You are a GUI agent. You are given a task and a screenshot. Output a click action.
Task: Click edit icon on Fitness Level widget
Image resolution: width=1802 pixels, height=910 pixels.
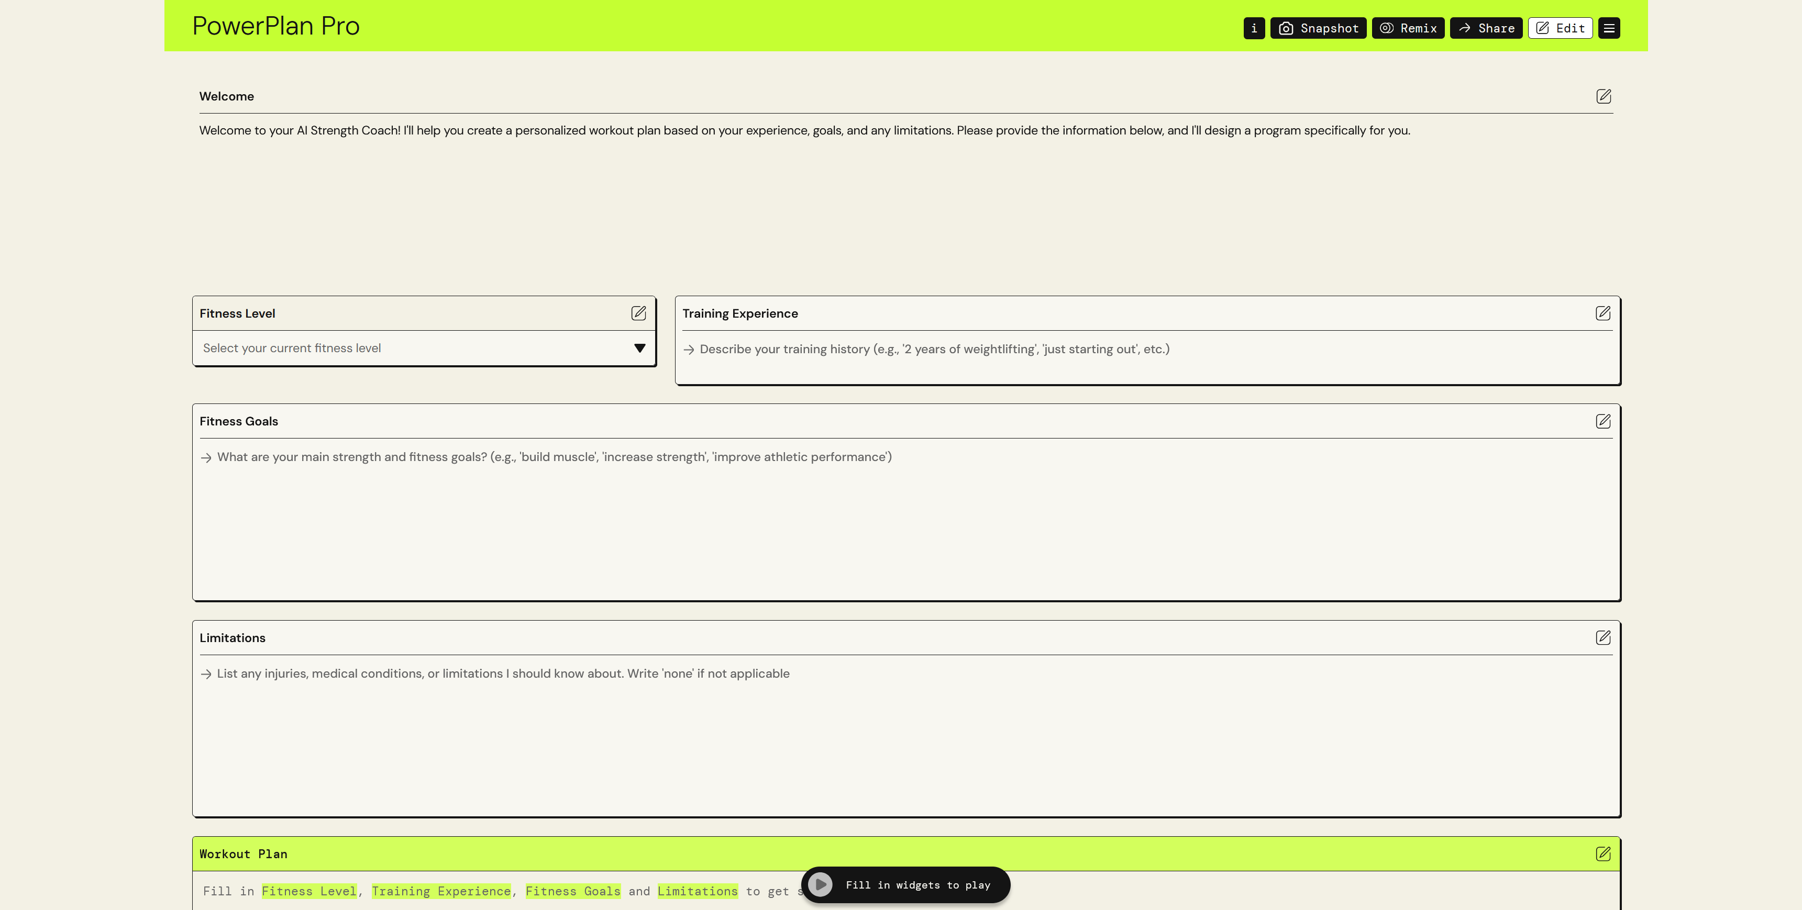638,313
